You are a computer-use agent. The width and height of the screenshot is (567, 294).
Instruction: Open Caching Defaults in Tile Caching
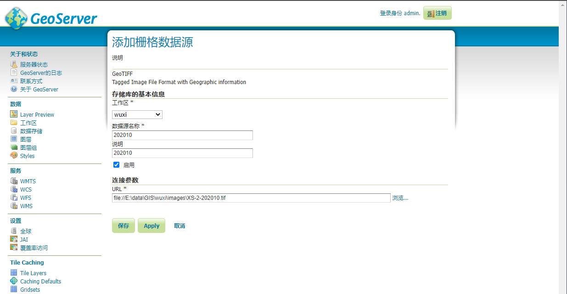[x=40, y=281]
